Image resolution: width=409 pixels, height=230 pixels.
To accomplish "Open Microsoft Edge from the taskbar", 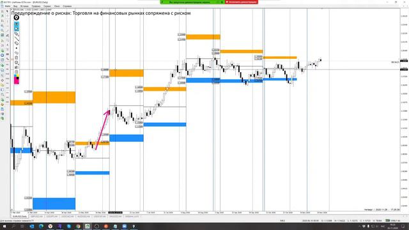I will [x=41, y=226].
